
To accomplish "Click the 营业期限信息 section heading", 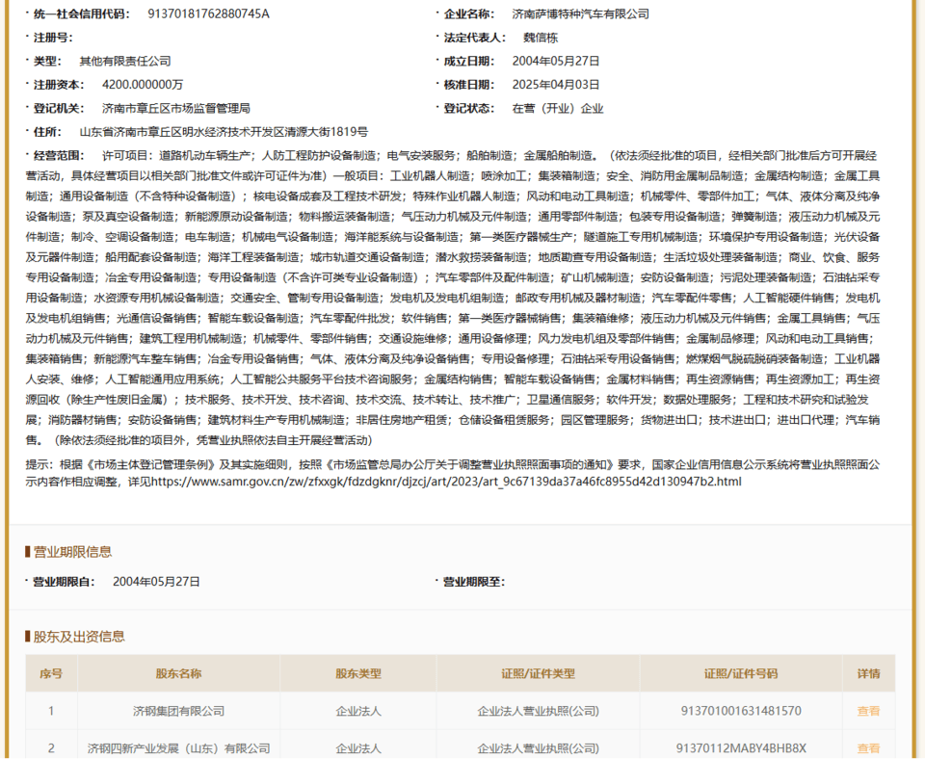I will coord(72,552).
